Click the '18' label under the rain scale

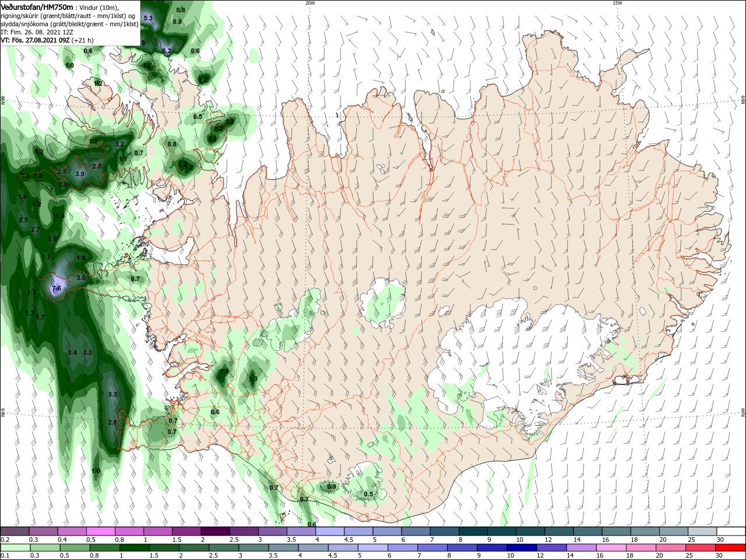[633, 556]
